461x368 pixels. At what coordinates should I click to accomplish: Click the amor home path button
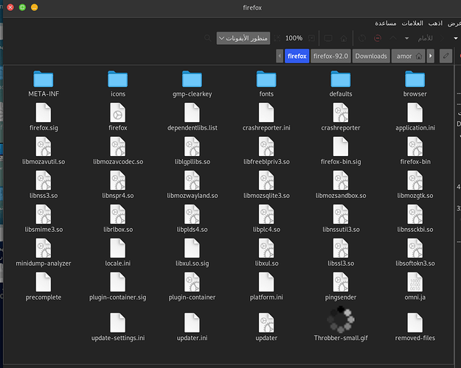410,56
